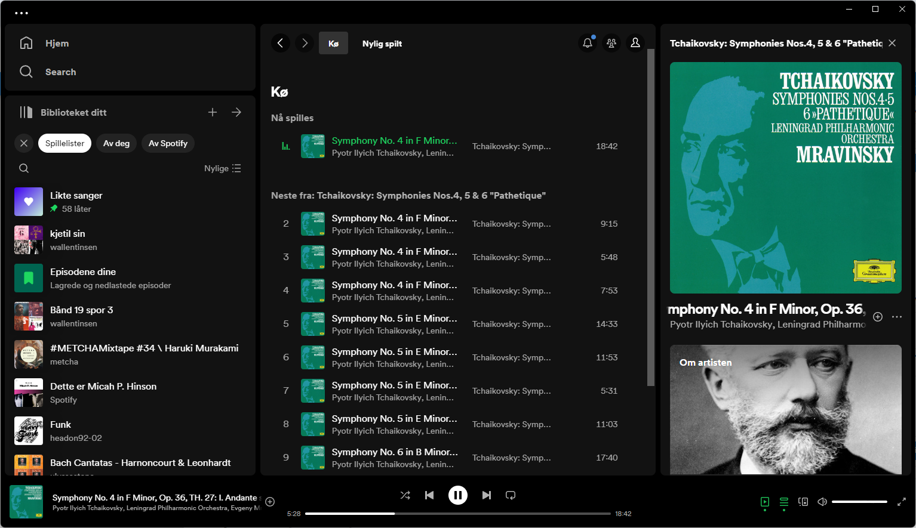The width and height of the screenshot is (916, 528).
Task: Skip to the previous track
Action: coord(429,495)
